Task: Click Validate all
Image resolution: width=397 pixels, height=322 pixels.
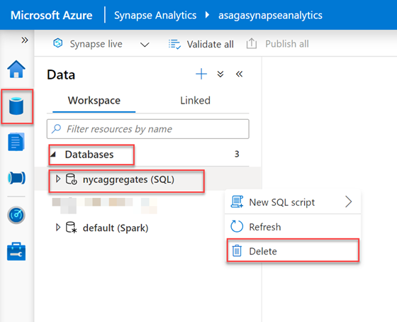Action: [x=201, y=45]
